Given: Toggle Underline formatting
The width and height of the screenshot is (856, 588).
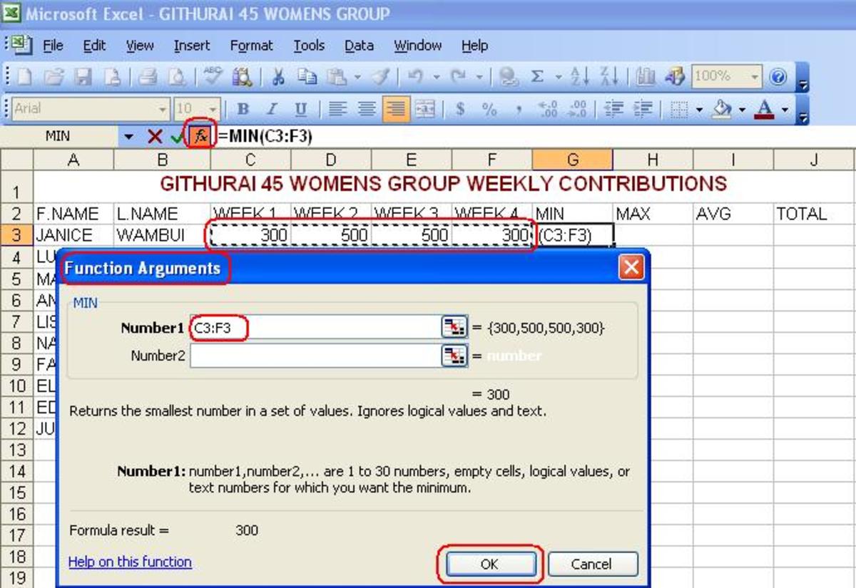Looking at the screenshot, I should pyautogui.click(x=301, y=109).
